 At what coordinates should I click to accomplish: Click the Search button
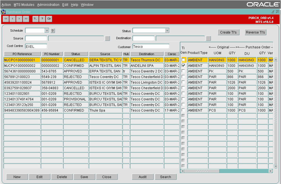pos(165,177)
